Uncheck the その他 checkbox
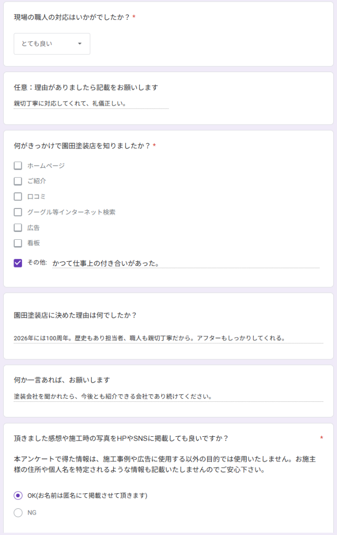The height and width of the screenshot is (535, 337). (18, 263)
